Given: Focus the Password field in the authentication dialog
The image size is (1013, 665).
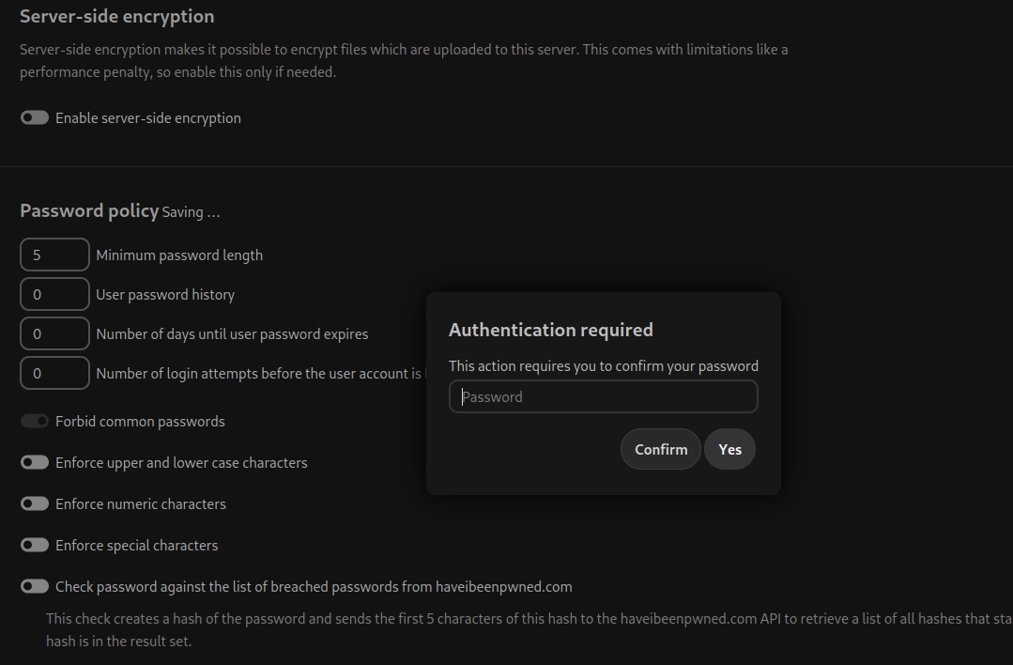Looking at the screenshot, I should pos(603,396).
